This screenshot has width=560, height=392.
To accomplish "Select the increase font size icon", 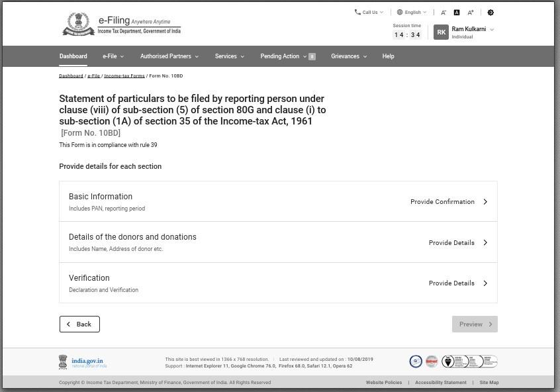I will 470,12.
